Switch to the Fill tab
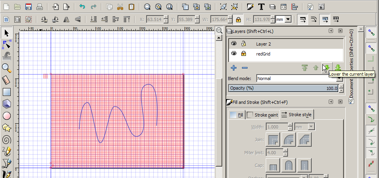 click(x=237, y=115)
